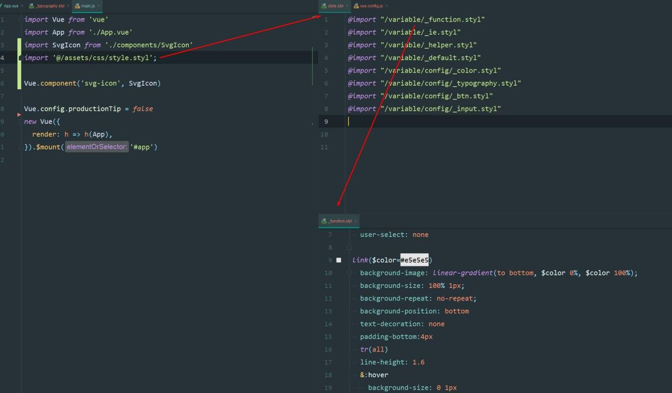Viewport: 672px width, 393px height.
Task: Collapse the import block in main.js
Action: point(22,19)
